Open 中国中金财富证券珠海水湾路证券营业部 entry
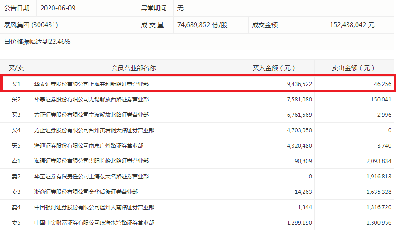Viewport: 396px width, 235px height. coord(94,223)
